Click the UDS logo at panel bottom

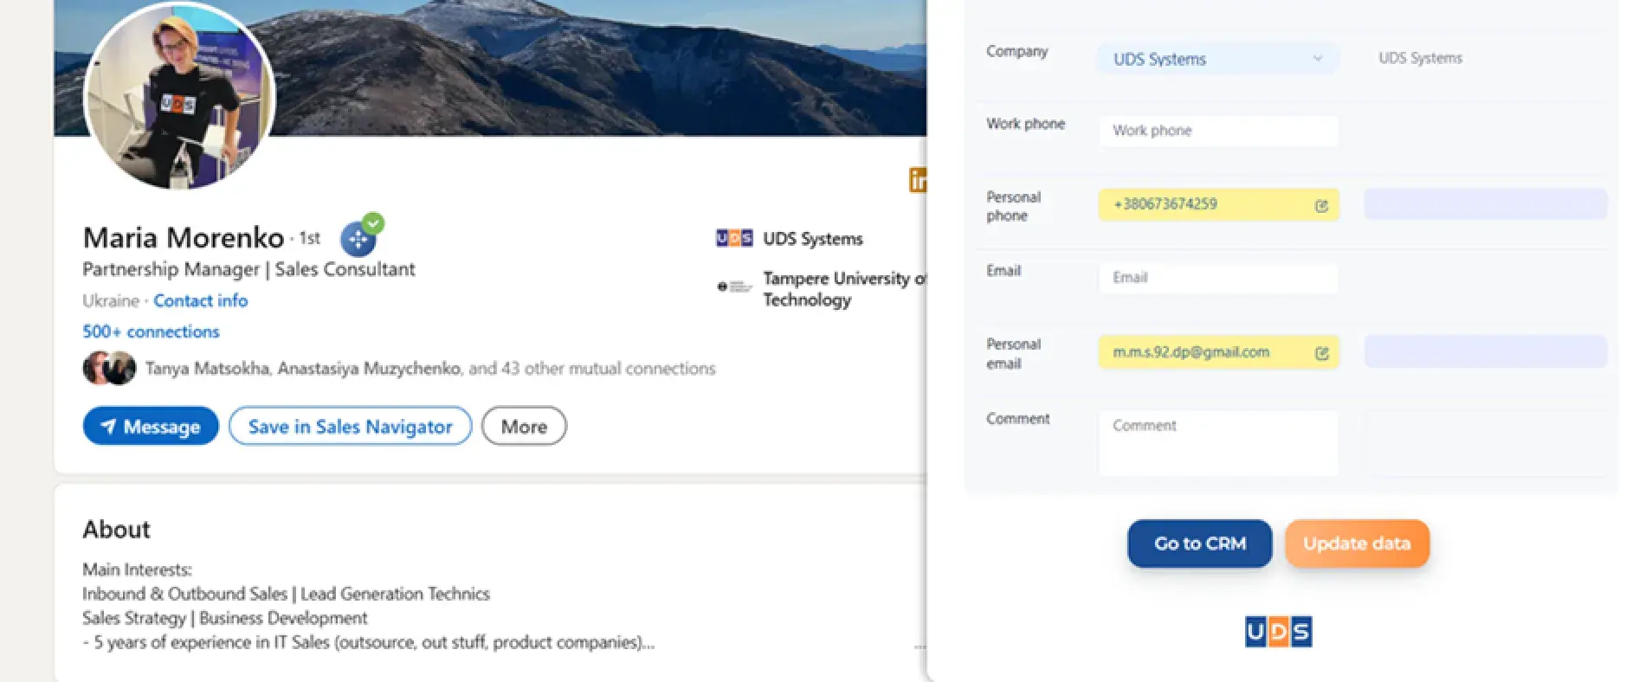(x=1278, y=632)
